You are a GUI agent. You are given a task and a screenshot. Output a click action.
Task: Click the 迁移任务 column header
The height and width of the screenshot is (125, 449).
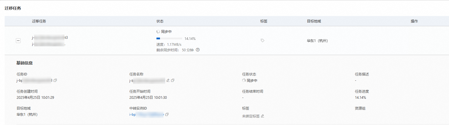(x=39, y=21)
